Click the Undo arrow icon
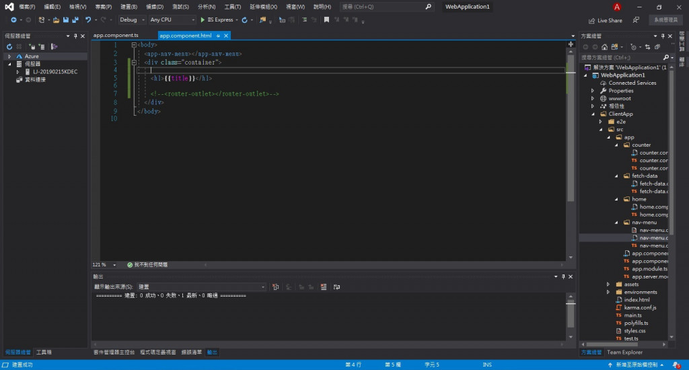 point(88,20)
